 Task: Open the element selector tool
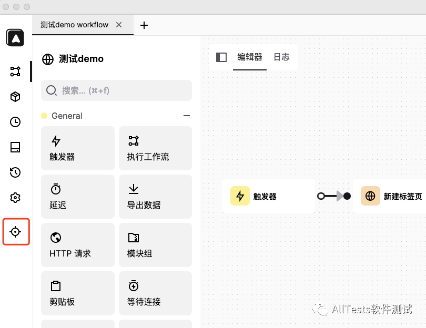click(x=15, y=231)
